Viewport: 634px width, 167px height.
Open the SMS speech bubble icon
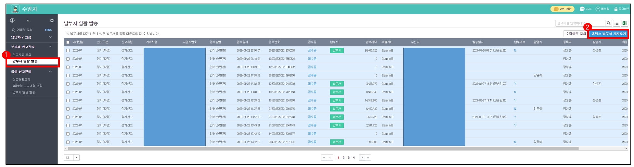point(582,9)
